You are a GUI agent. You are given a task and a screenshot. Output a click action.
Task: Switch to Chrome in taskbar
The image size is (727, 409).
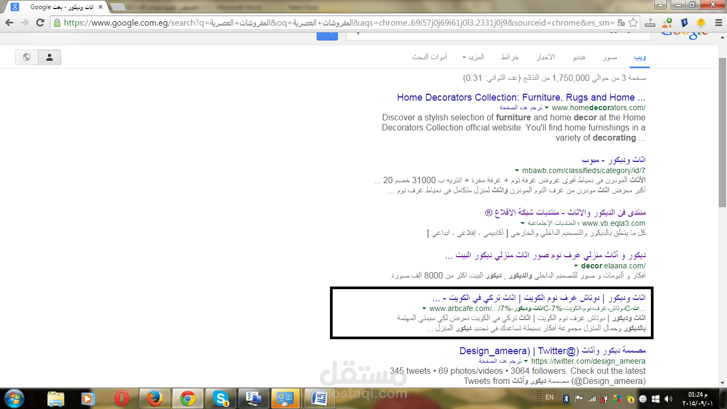(187, 398)
